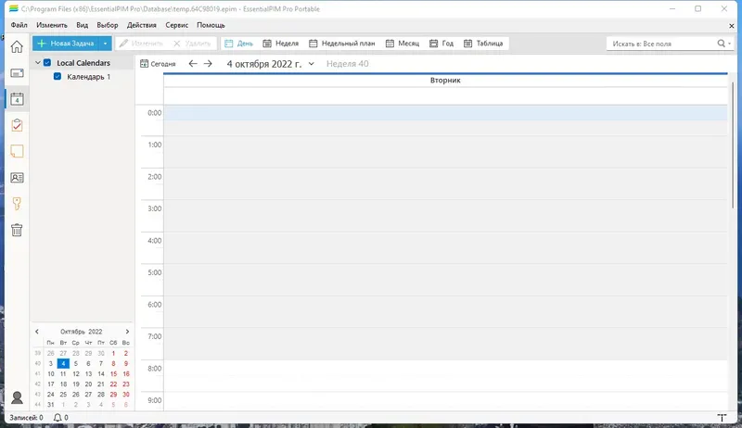The width and height of the screenshot is (742, 428).
Task: Open the Passwords key module
Action: (x=17, y=204)
